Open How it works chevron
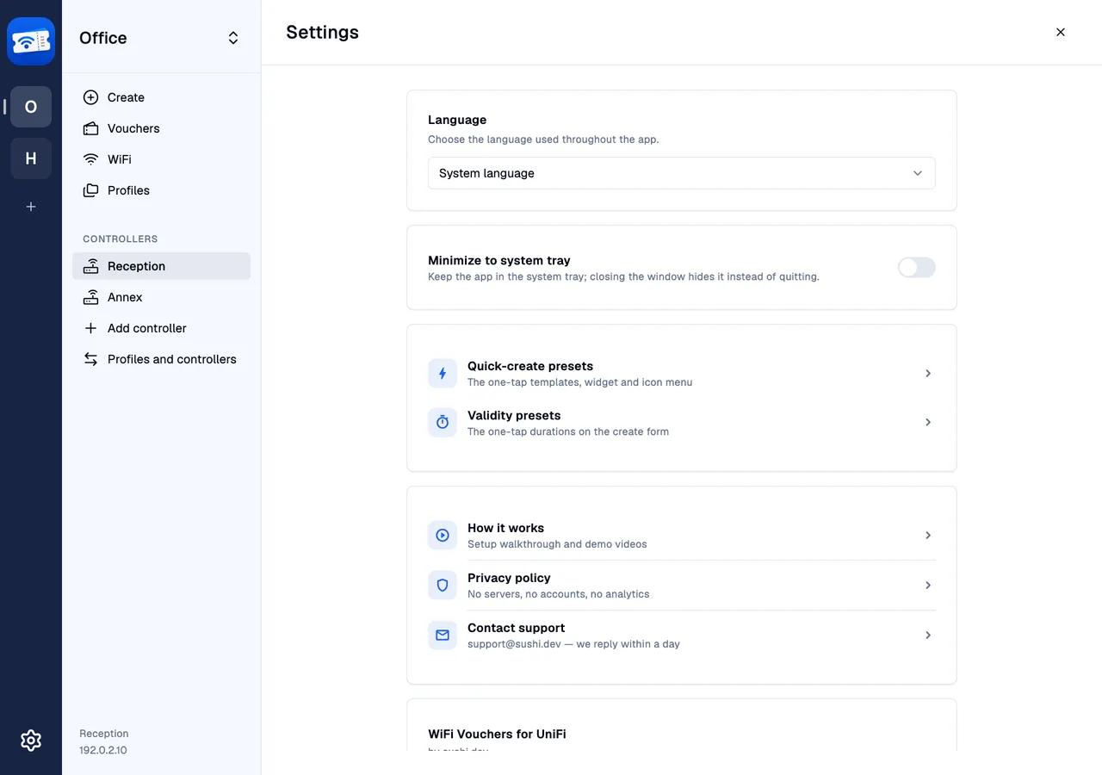Screen dimensions: 1102x775 [928, 536]
